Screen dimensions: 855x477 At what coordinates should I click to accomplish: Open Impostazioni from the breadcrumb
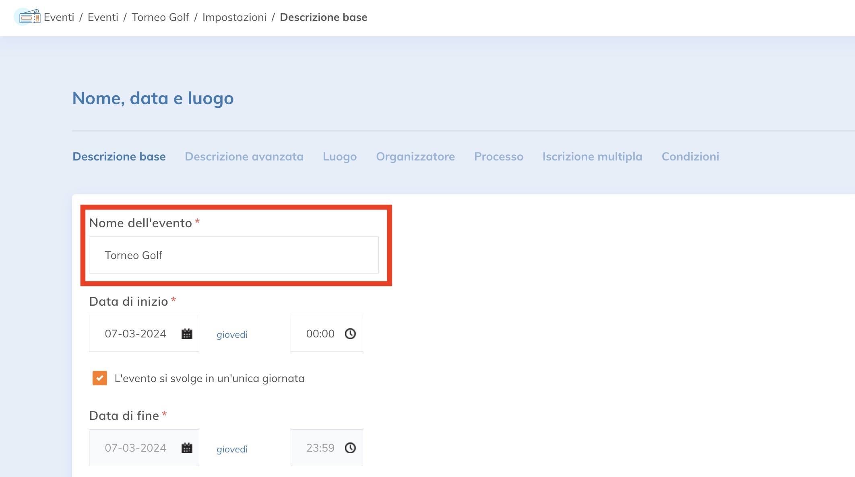pyautogui.click(x=235, y=17)
